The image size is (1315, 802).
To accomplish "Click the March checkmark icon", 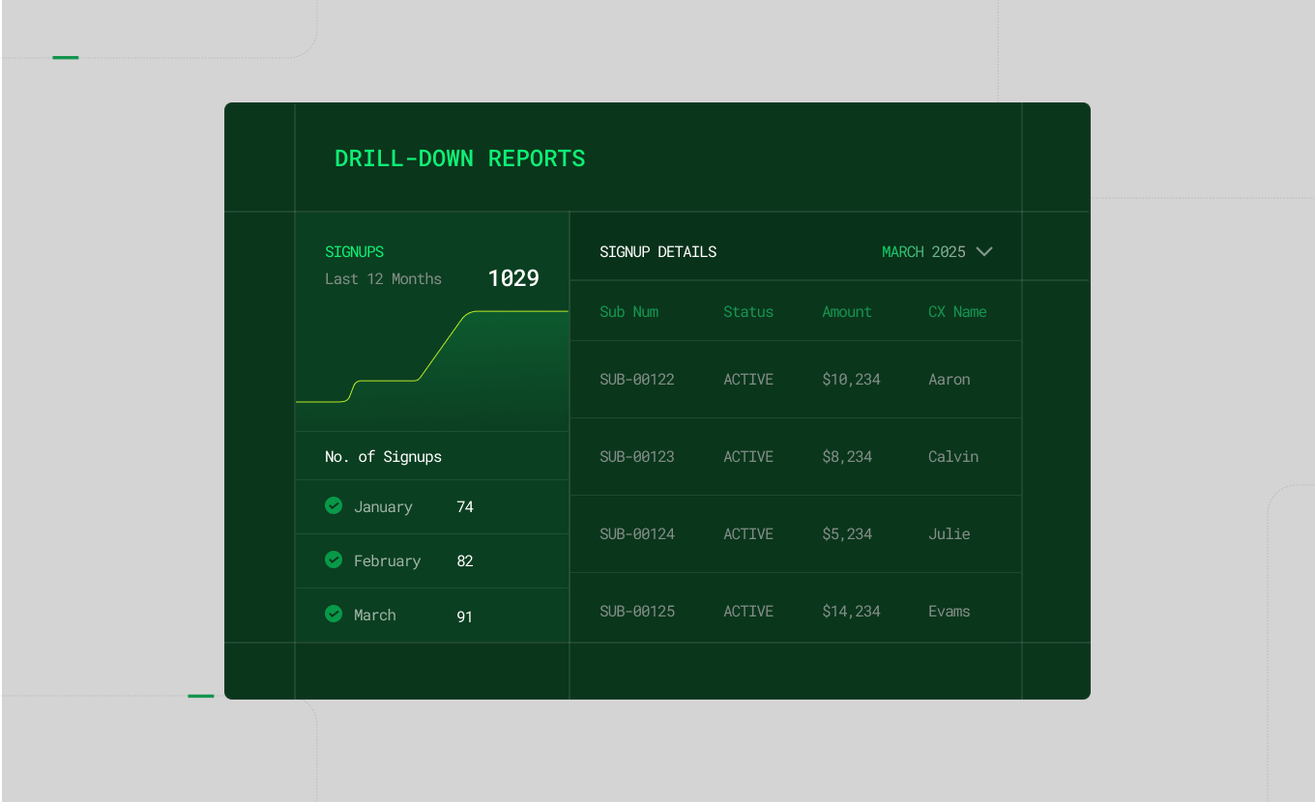I will [334, 614].
